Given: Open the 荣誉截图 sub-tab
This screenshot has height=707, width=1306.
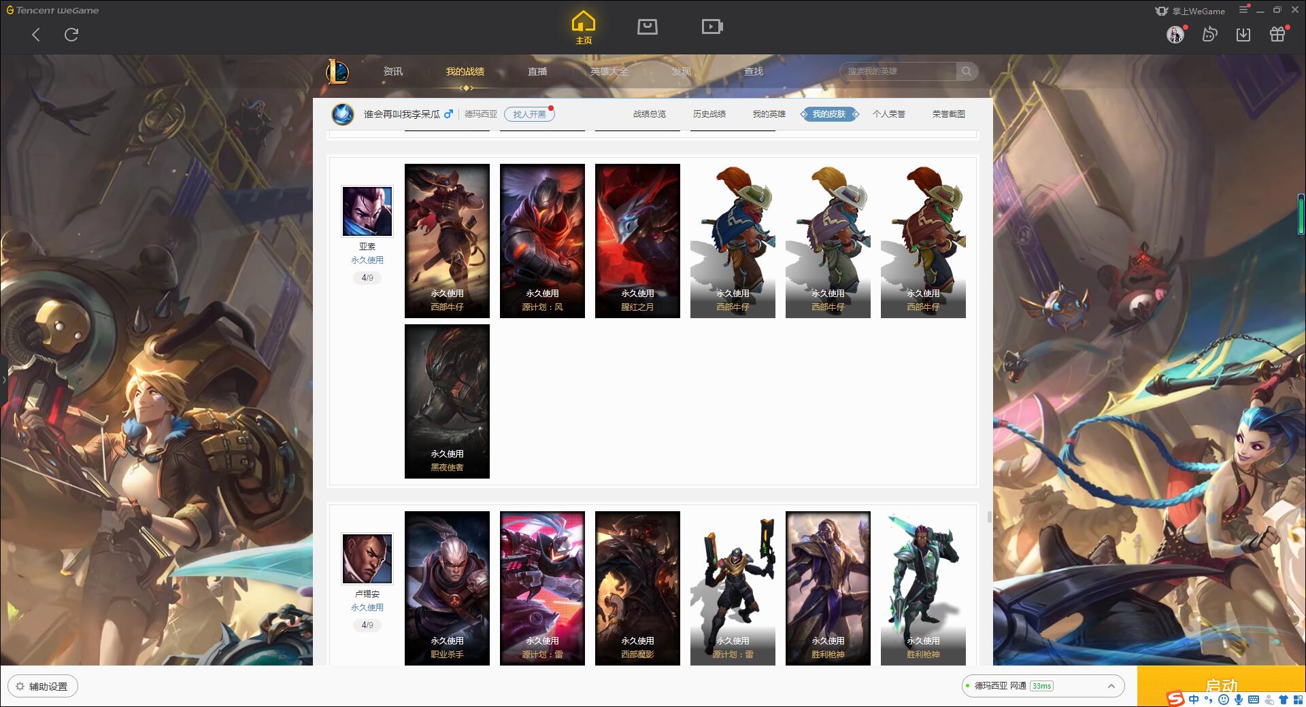Looking at the screenshot, I should click(949, 114).
